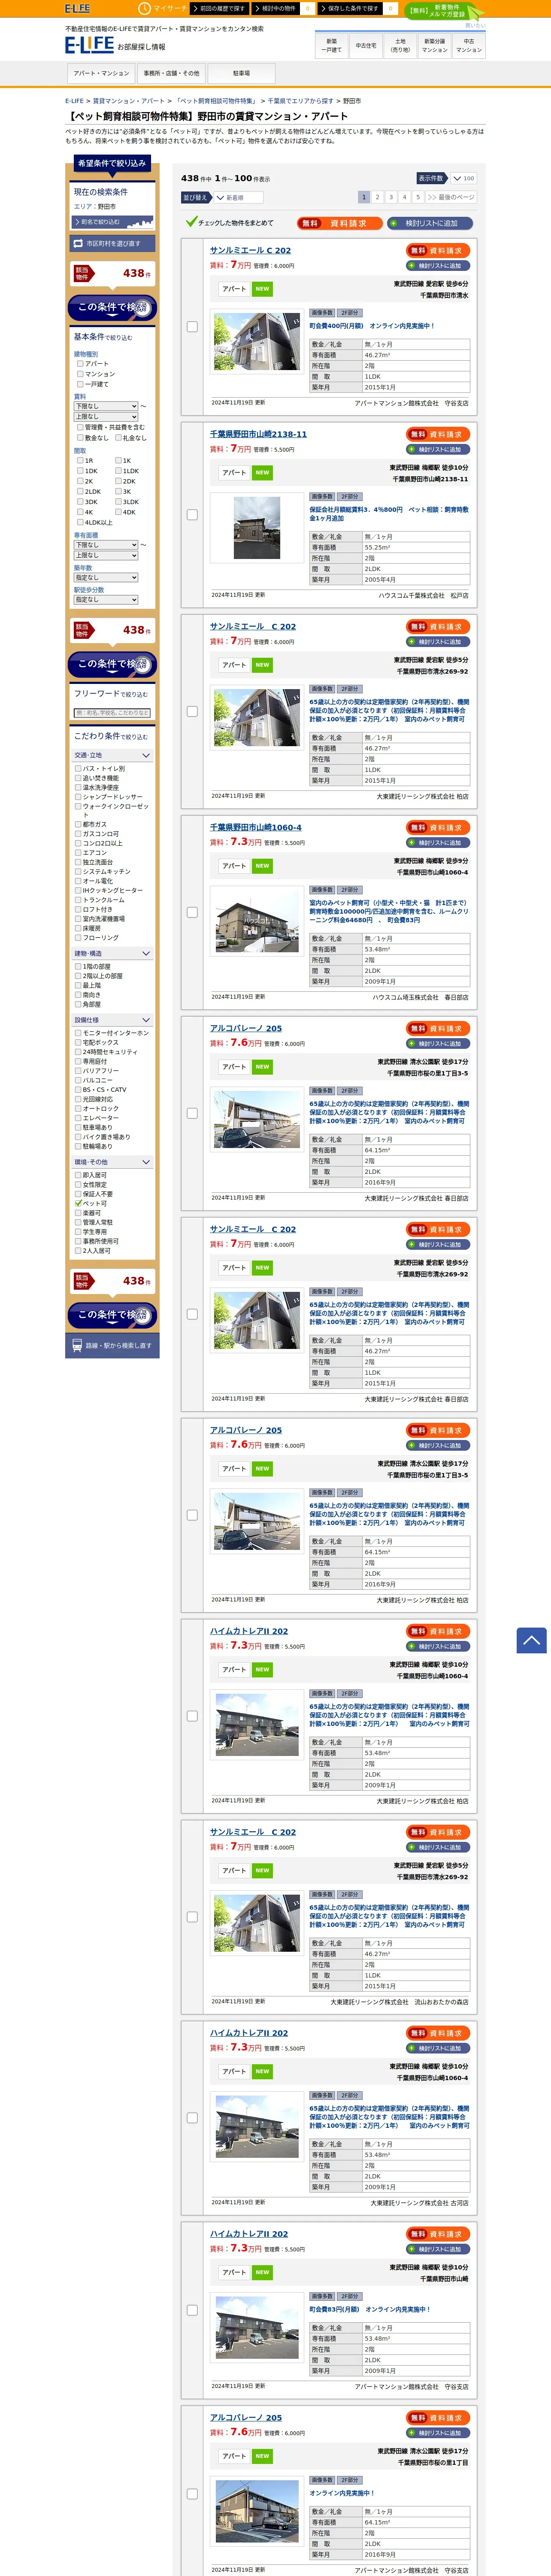Click この条件で検索 above 路線・駅から検索し直す

[x=112, y=1314]
